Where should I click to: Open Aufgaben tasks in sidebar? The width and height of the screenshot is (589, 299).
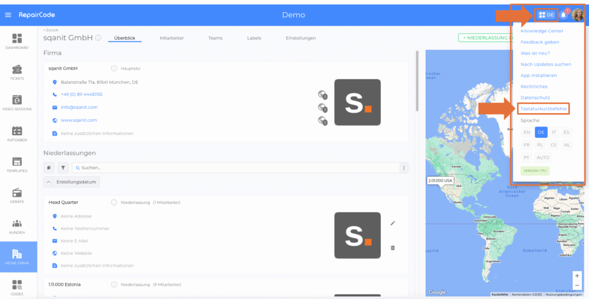coord(17,134)
